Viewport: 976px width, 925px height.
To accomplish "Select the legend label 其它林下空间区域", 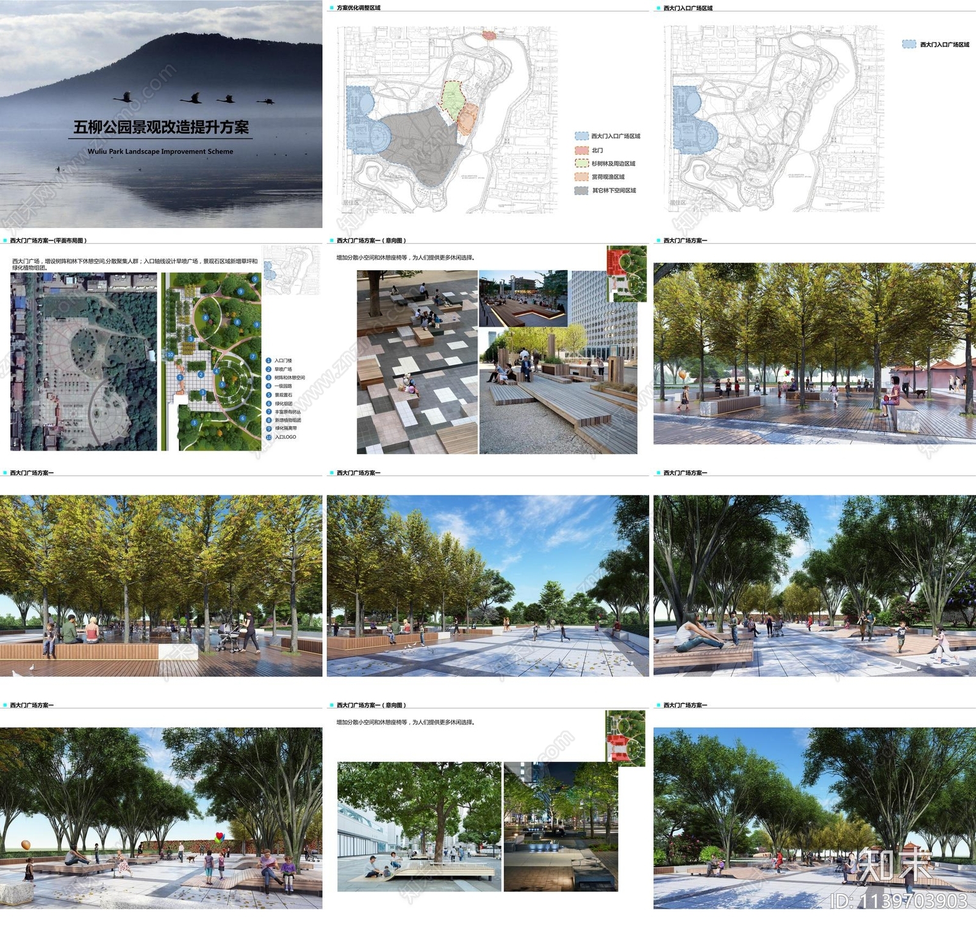I will 614,190.
